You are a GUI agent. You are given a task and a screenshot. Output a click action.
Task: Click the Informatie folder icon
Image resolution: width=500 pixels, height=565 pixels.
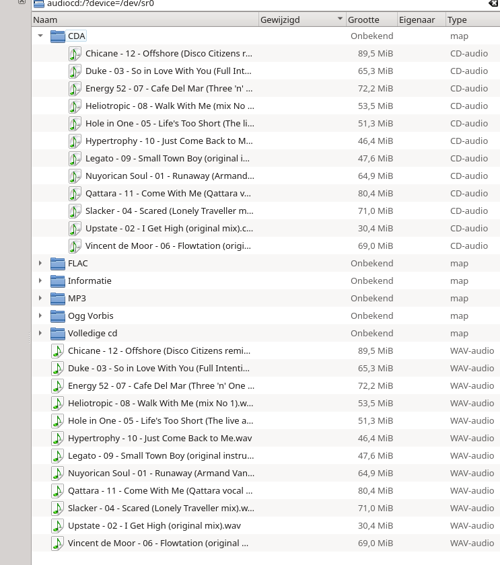pos(58,281)
